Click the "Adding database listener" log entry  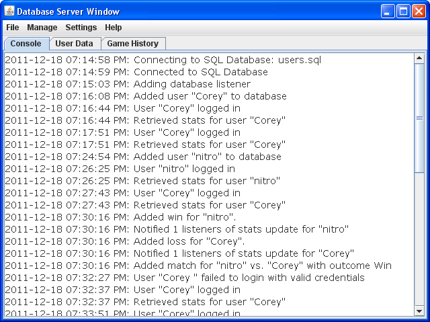(128, 84)
